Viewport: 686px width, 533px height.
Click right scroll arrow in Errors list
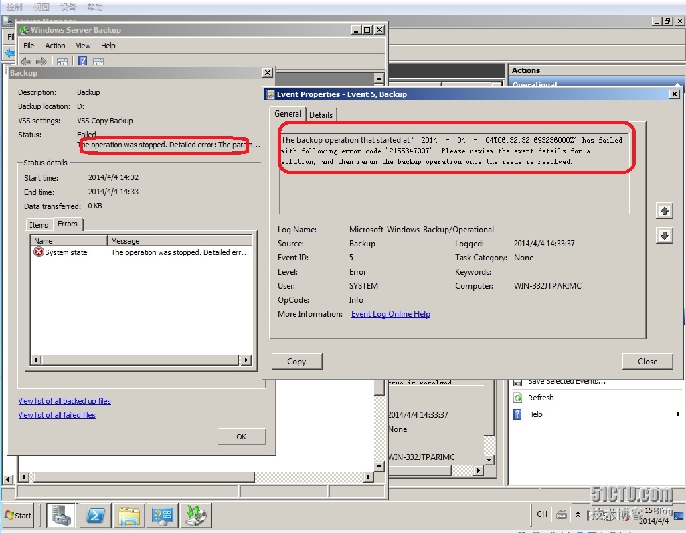click(246, 360)
